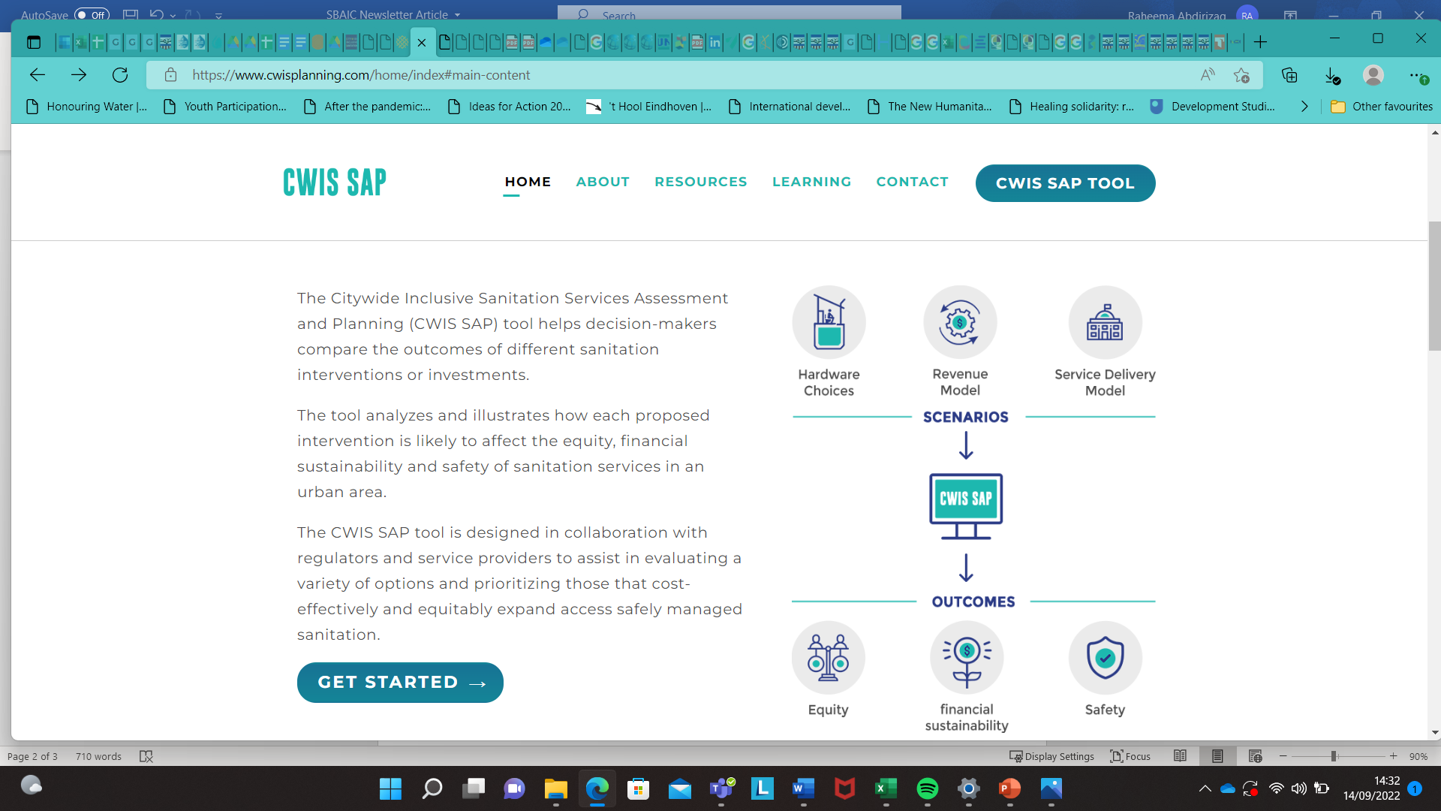
Task: Open the Development Studi... bookmark
Action: (x=1213, y=107)
